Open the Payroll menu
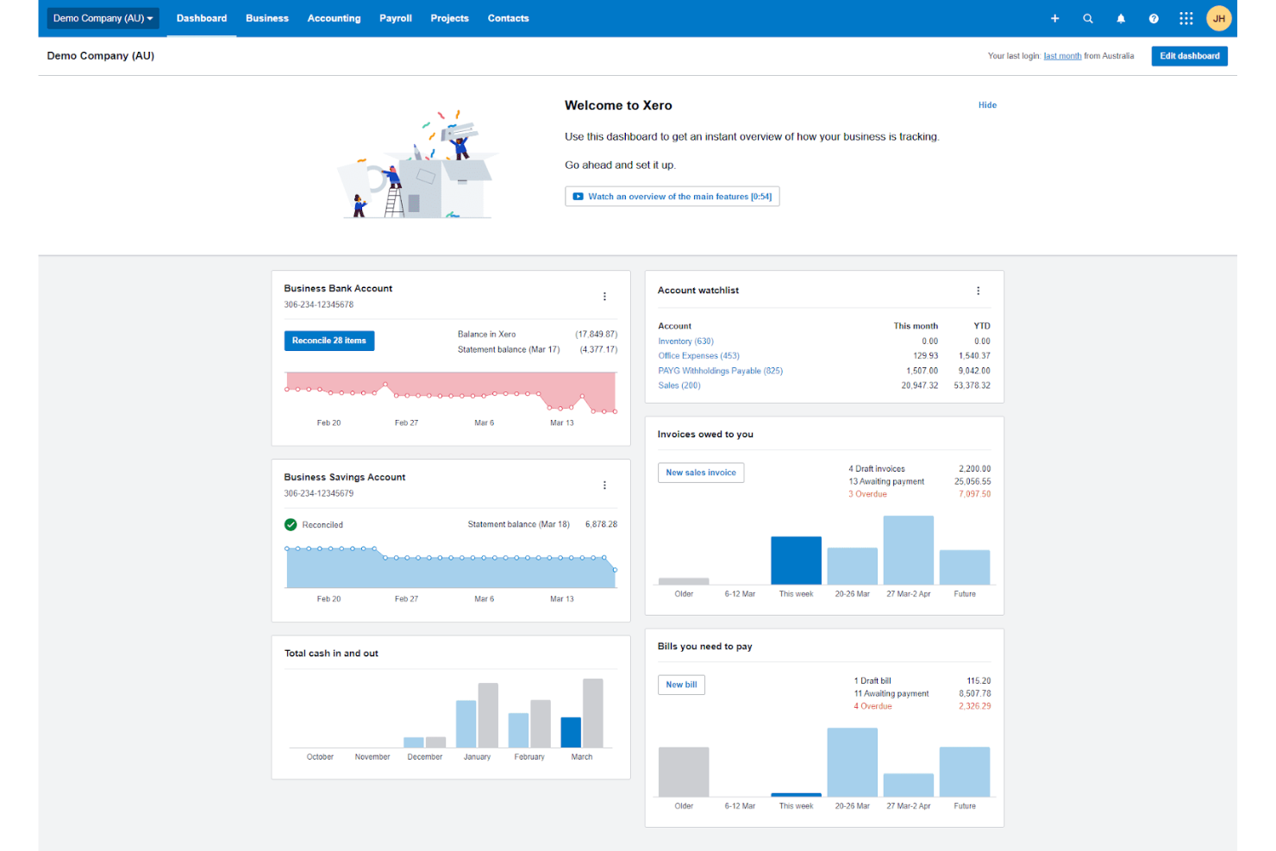Image resolution: width=1276 pixels, height=851 pixels. [396, 18]
